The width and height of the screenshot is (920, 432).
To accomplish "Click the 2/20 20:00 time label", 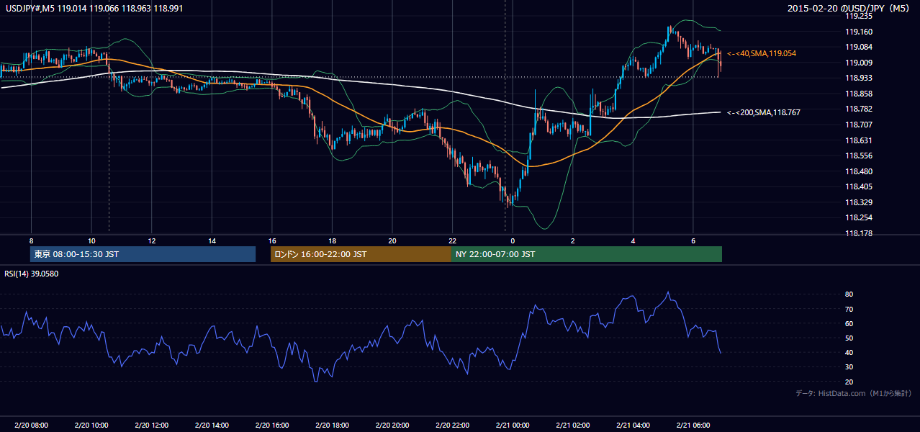I will click(392, 425).
